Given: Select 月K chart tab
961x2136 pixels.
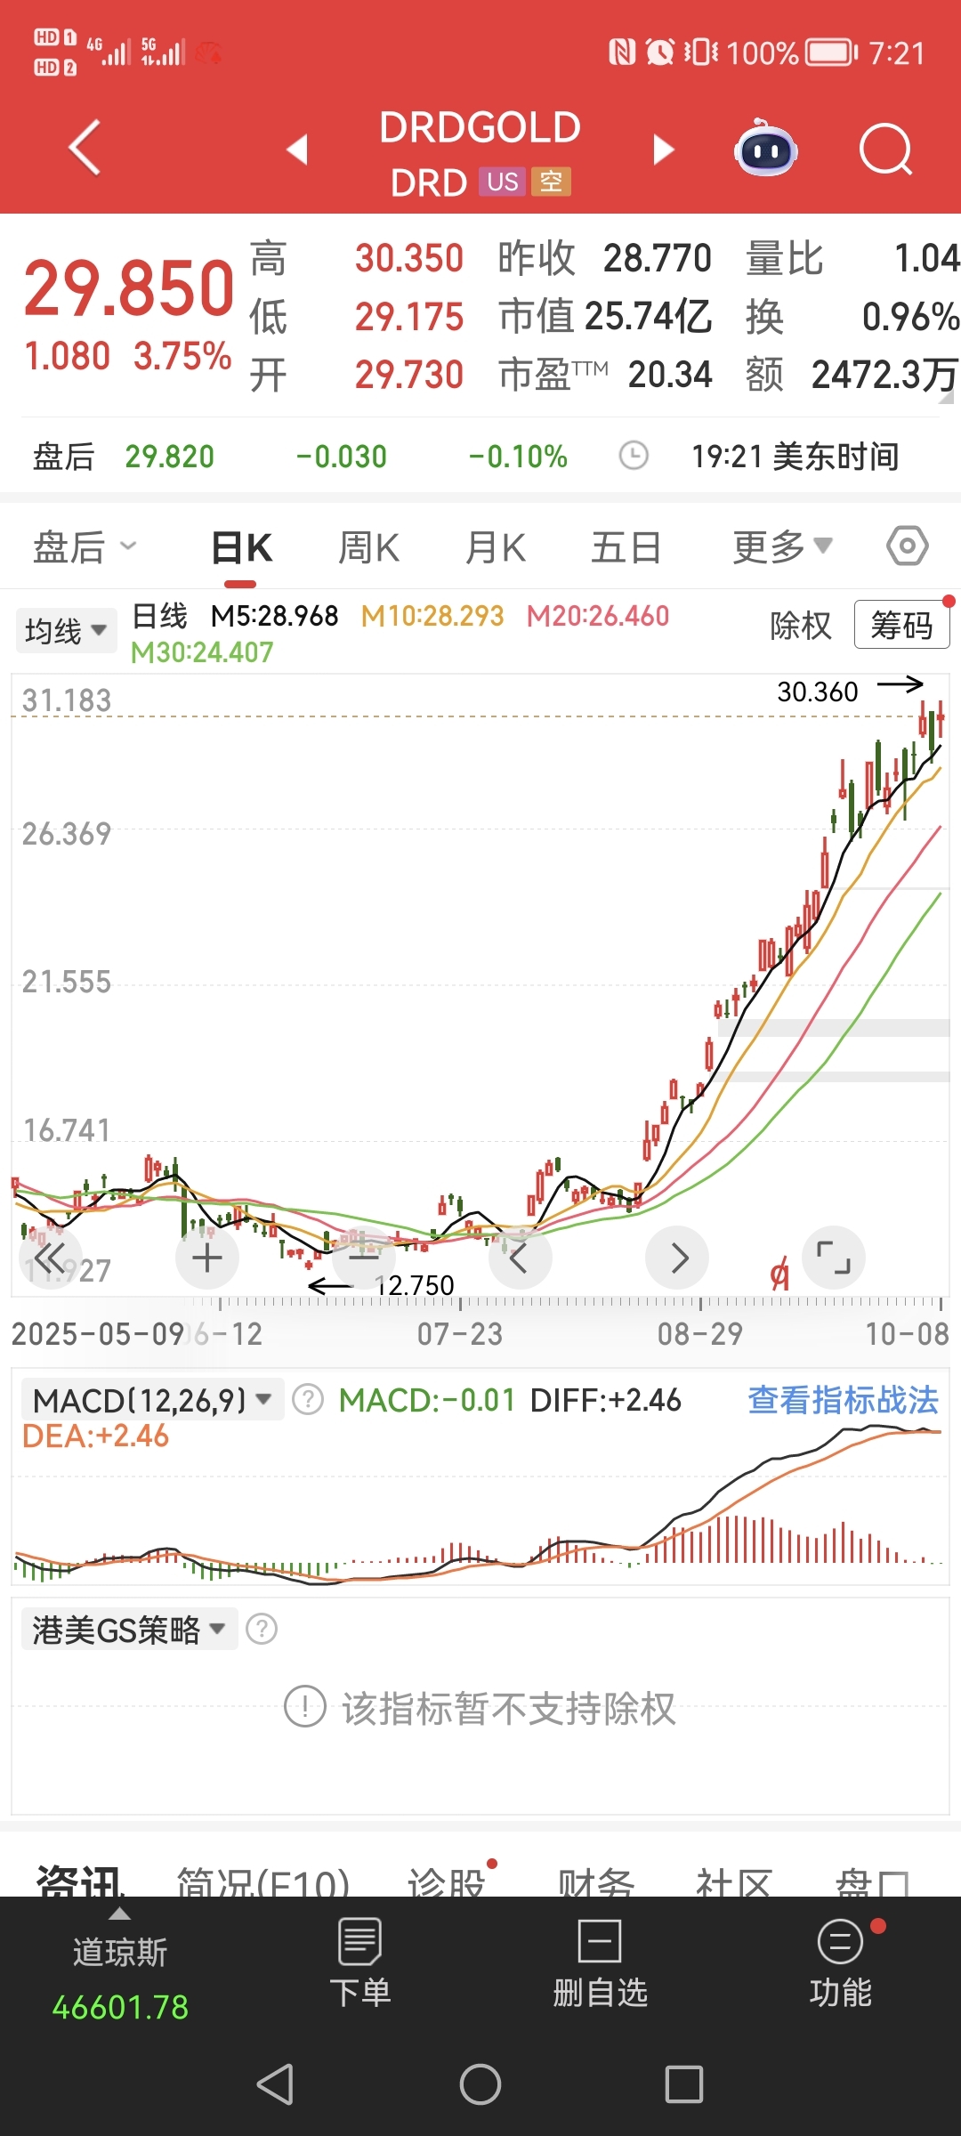Looking at the screenshot, I should tap(497, 547).
